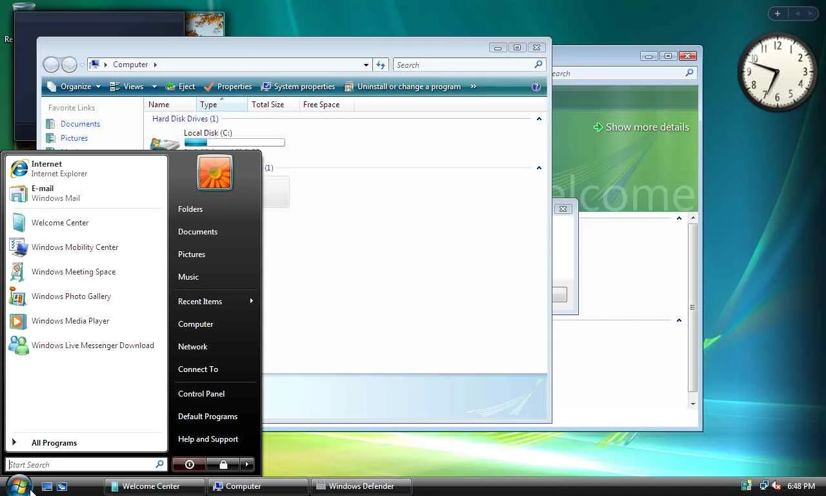Open Windows Mail E-mail entry
Viewport: 826px width, 496px height.
tap(86, 193)
